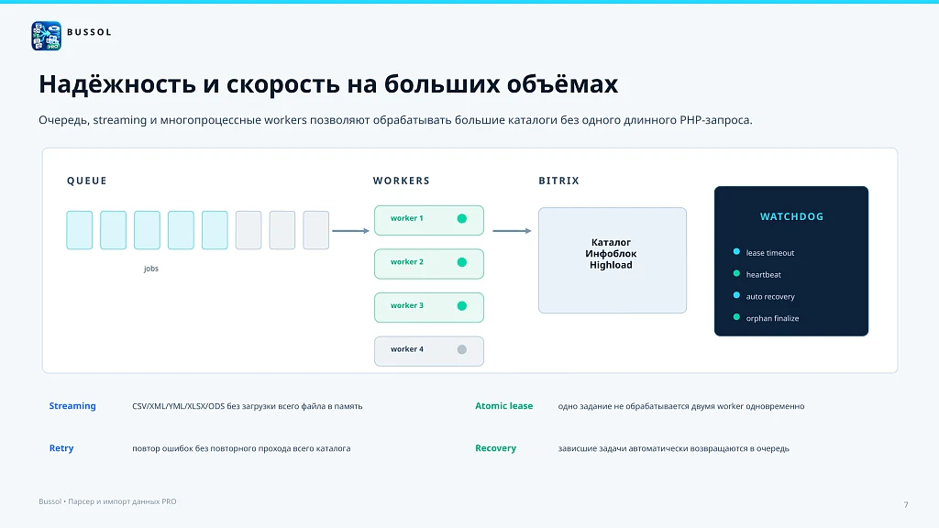Click the worker 4 grey status dot

click(x=462, y=349)
